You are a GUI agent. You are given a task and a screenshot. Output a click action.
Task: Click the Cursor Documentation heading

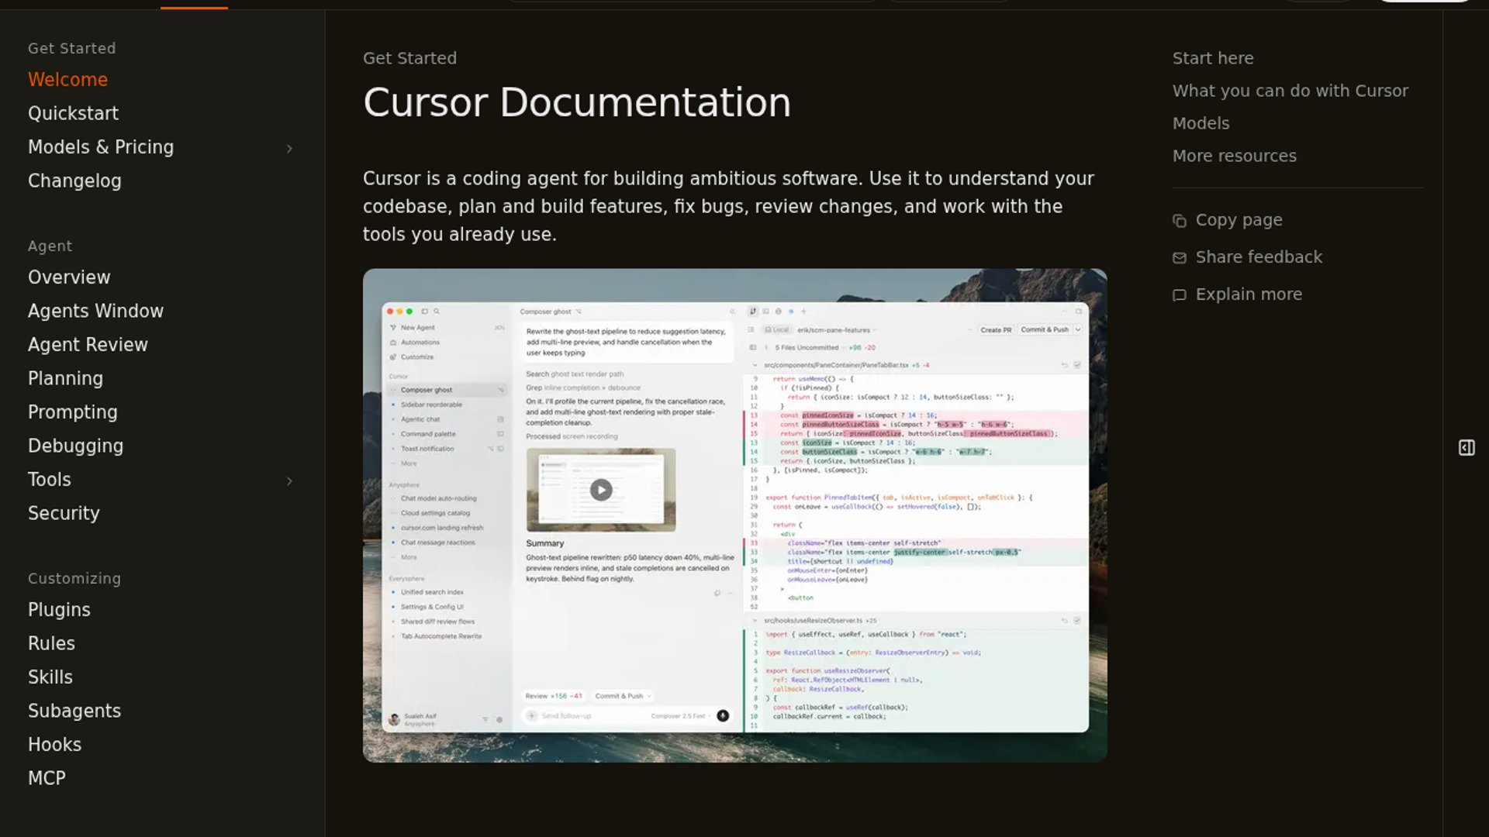[577, 102]
